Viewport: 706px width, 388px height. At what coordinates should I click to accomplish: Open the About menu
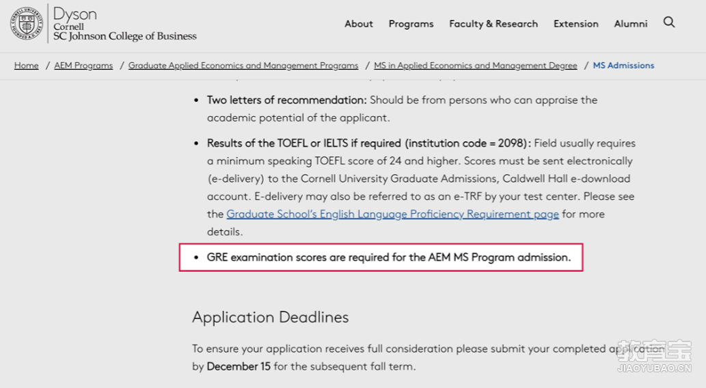(x=359, y=24)
